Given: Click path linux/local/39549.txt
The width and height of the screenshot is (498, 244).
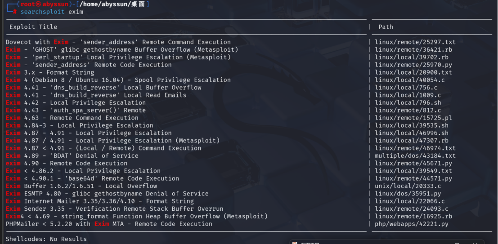Looking at the screenshot, I should [x=413, y=171].
